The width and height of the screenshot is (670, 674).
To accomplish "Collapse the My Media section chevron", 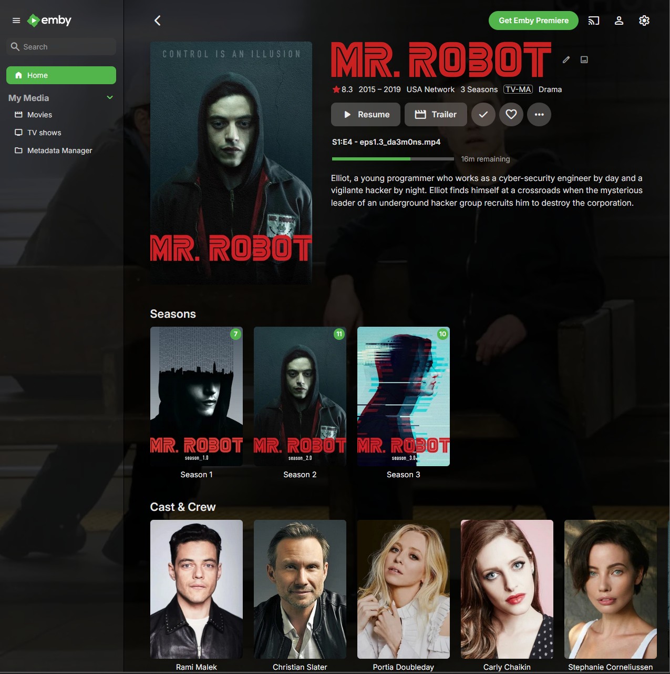I will pyautogui.click(x=110, y=97).
